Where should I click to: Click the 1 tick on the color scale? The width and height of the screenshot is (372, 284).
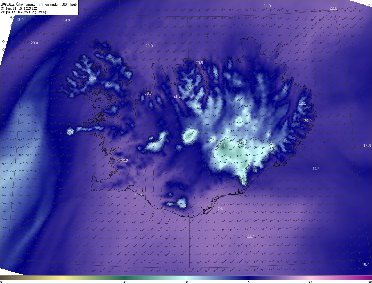[62, 282]
